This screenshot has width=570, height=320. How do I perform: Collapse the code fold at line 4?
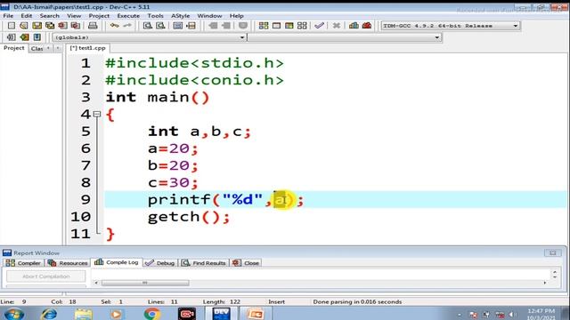pos(97,114)
